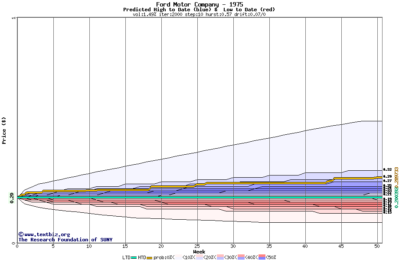
Task: Click swatch between '<30%<' and '<40%<'
Action: click(x=241, y=257)
